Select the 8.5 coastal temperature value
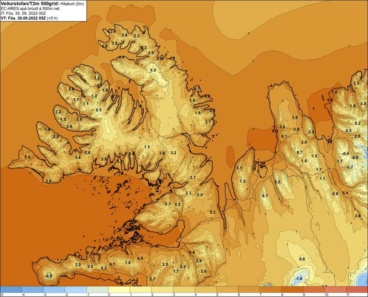This screenshot has width=368, height=297. [x=275, y=131]
